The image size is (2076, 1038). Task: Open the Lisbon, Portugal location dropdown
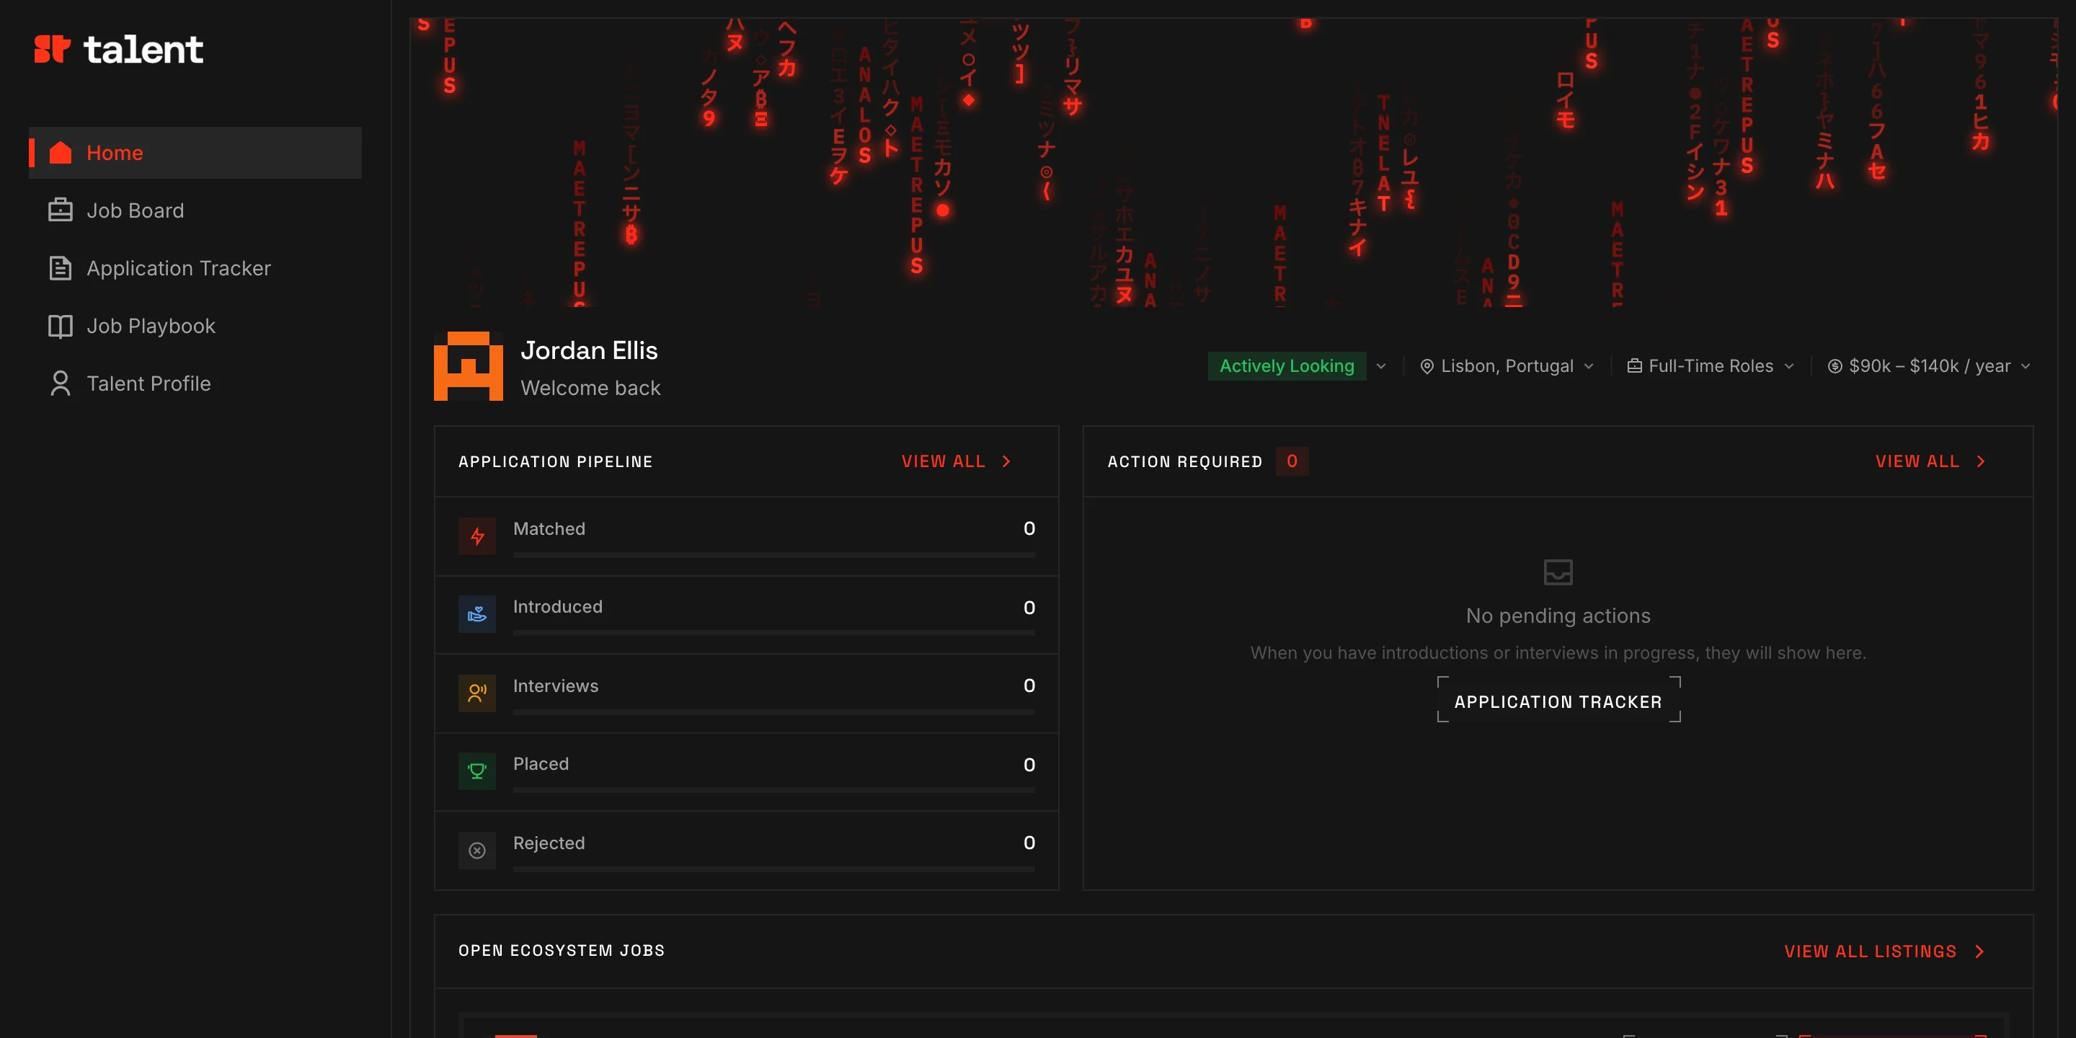[1507, 366]
